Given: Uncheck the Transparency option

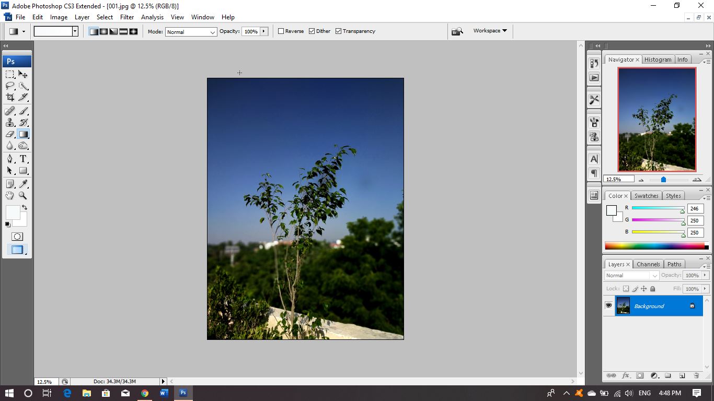Looking at the screenshot, I should (338, 31).
